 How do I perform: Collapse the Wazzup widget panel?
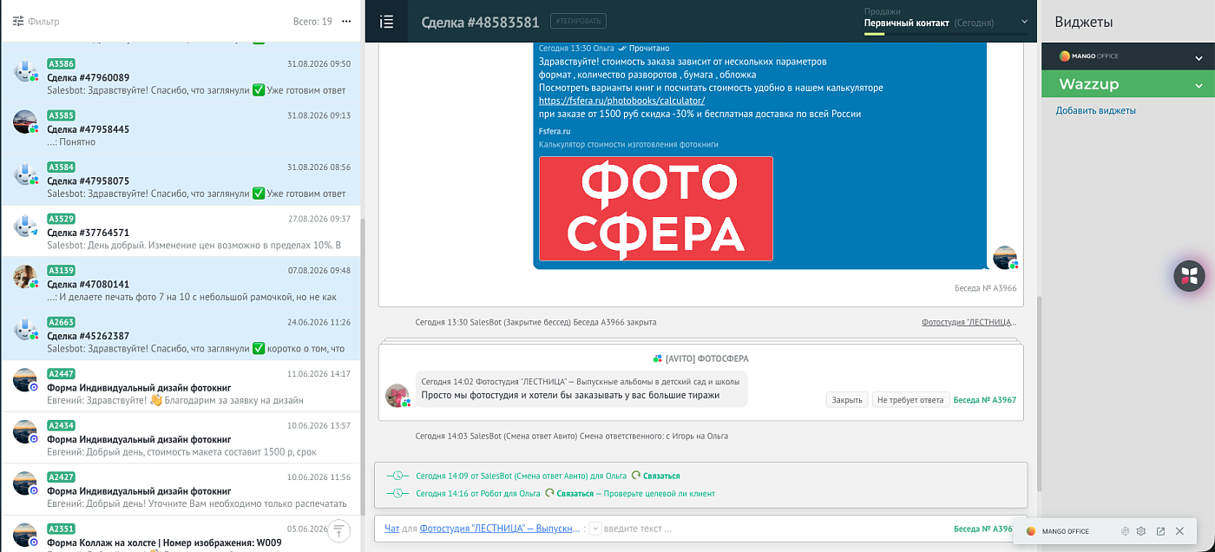(1199, 85)
